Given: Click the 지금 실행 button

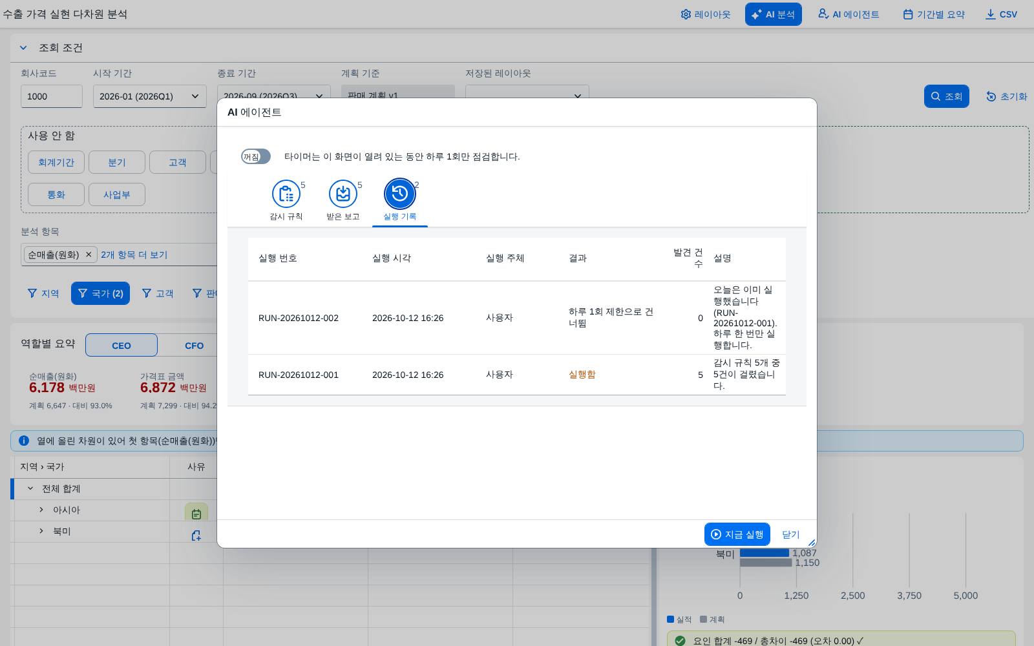Looking at the screenshot, I should tap(737, 534).
